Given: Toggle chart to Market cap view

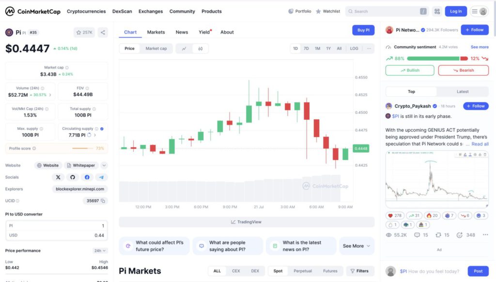Looking at the screenshot, I should (x=156, y=48).
